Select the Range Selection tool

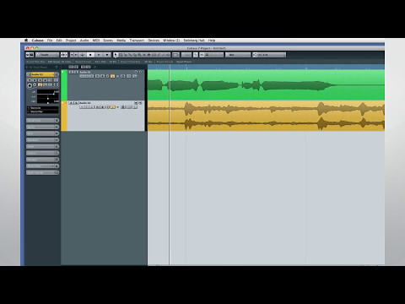pos(121,55)
